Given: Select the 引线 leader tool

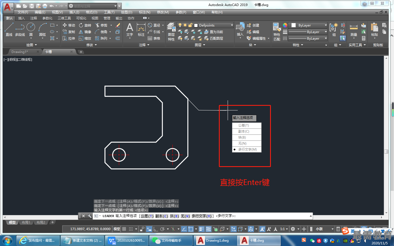Looking at the screenshot, I should click(154, 32).
